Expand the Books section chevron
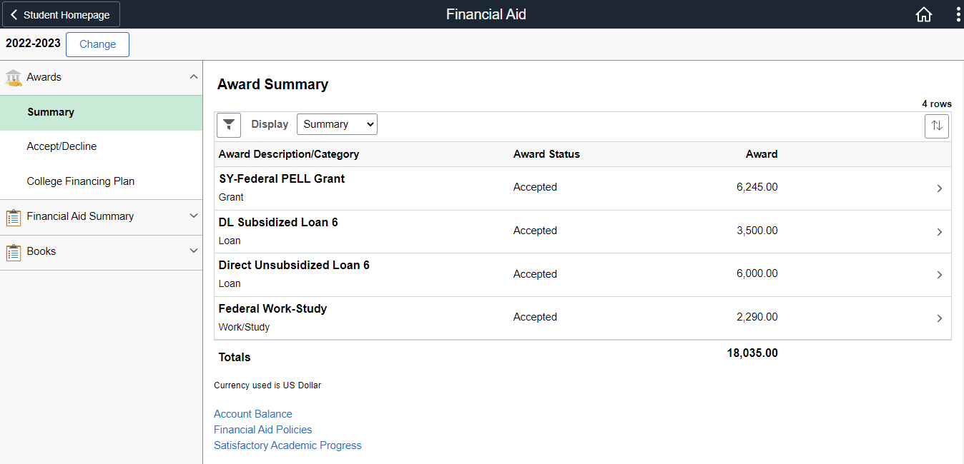Viewport: 964px width, 464px height. click(193, 251)
